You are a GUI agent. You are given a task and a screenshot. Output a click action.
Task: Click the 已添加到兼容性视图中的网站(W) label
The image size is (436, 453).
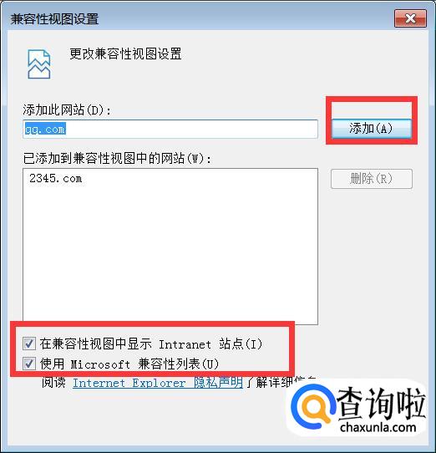pos(117,158)
